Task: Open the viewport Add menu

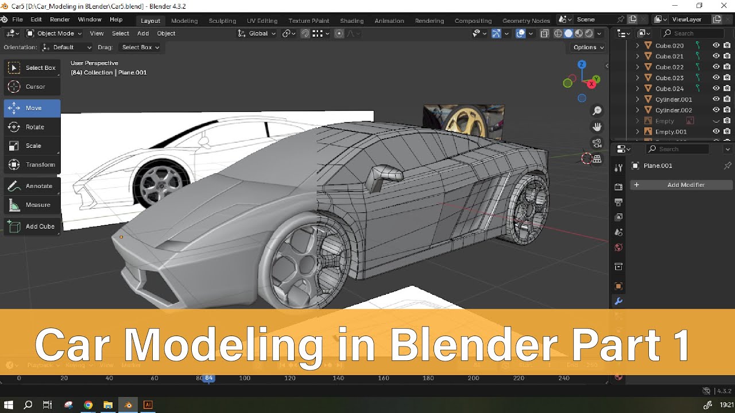Action: (x=143, y=33)
